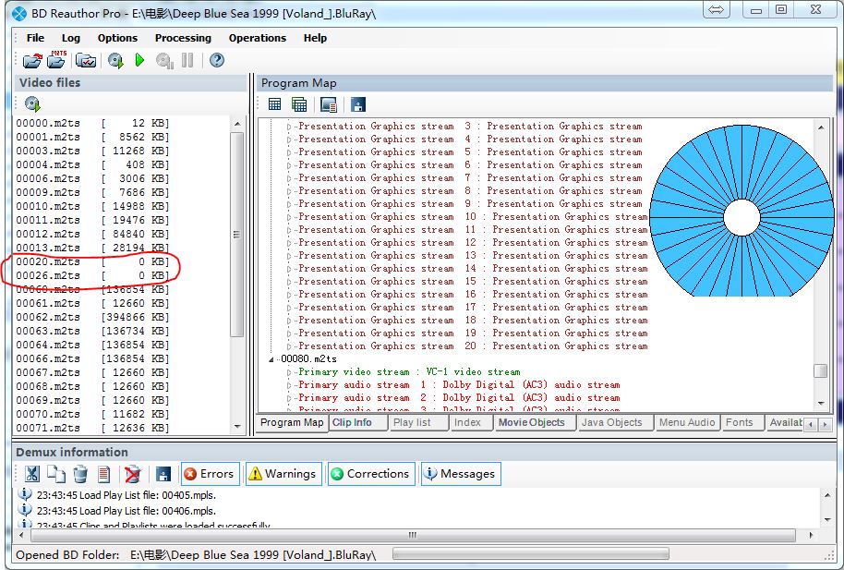
Task: Click the folder with checkmarks toolbar icon
Action: click(x=86, y=60)
